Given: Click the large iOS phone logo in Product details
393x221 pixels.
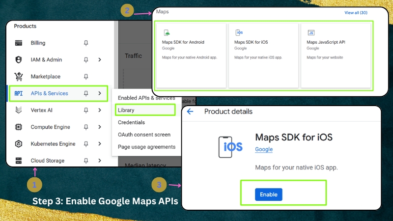Looking at the screenshot, I should [230, 147].
